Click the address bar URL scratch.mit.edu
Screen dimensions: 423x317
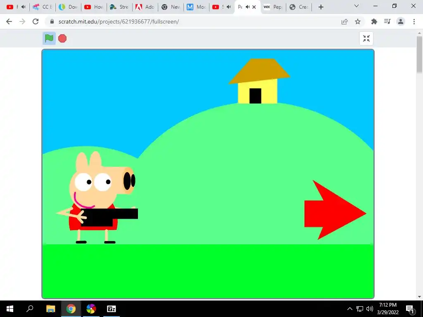(x=119, y=21)
